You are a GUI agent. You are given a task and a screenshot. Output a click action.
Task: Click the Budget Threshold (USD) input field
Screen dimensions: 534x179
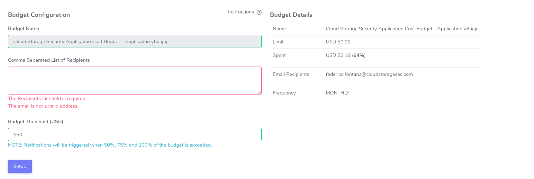(135, 135)
